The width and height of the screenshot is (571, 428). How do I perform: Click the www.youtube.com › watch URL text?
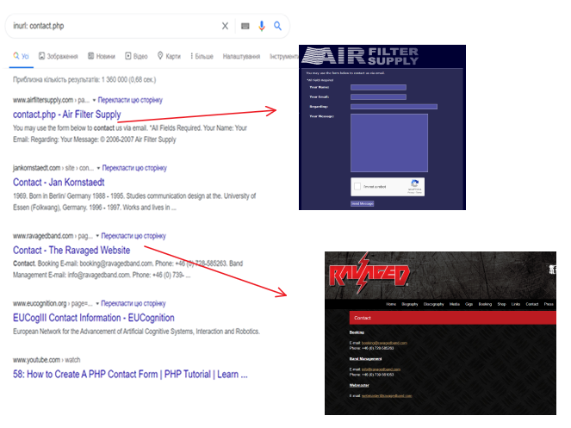coord(47,360)
